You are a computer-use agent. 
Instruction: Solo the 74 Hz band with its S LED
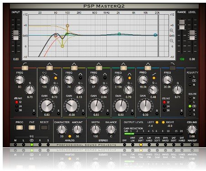coord(83,114)
